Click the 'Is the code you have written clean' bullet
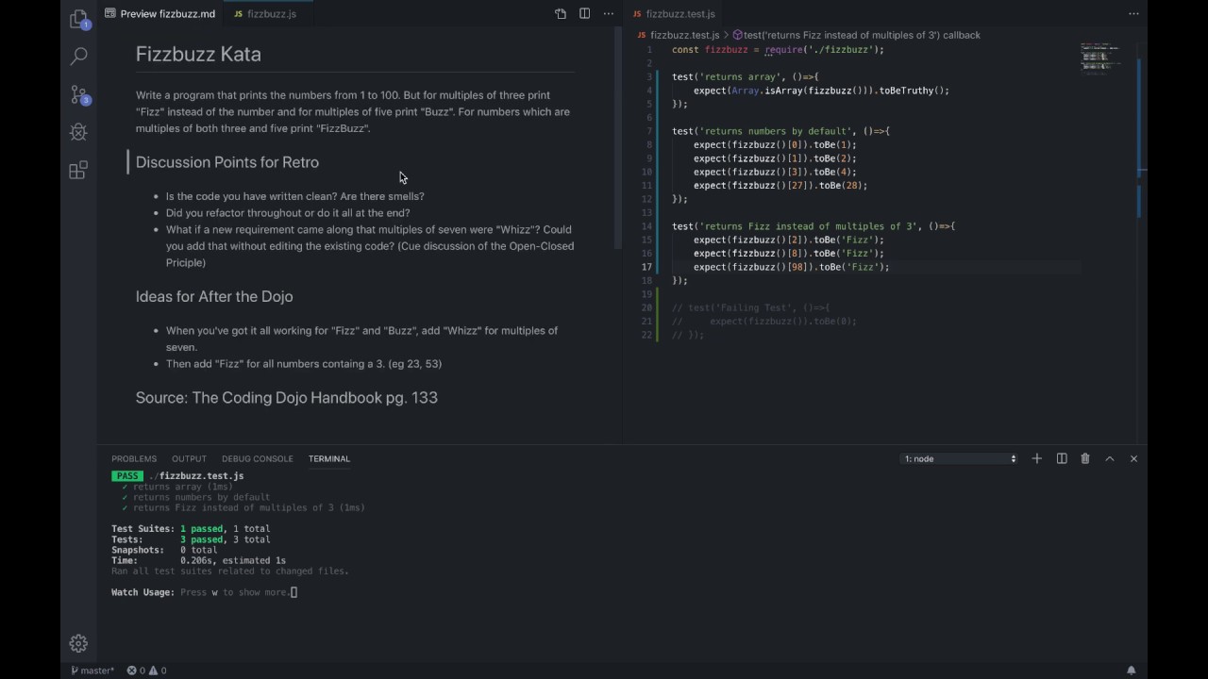This screenshot has height=679, width=1208. click(x=295, y=196)
